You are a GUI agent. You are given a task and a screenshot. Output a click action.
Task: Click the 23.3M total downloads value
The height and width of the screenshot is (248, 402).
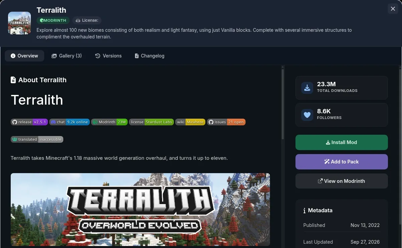tap(326, 84)
